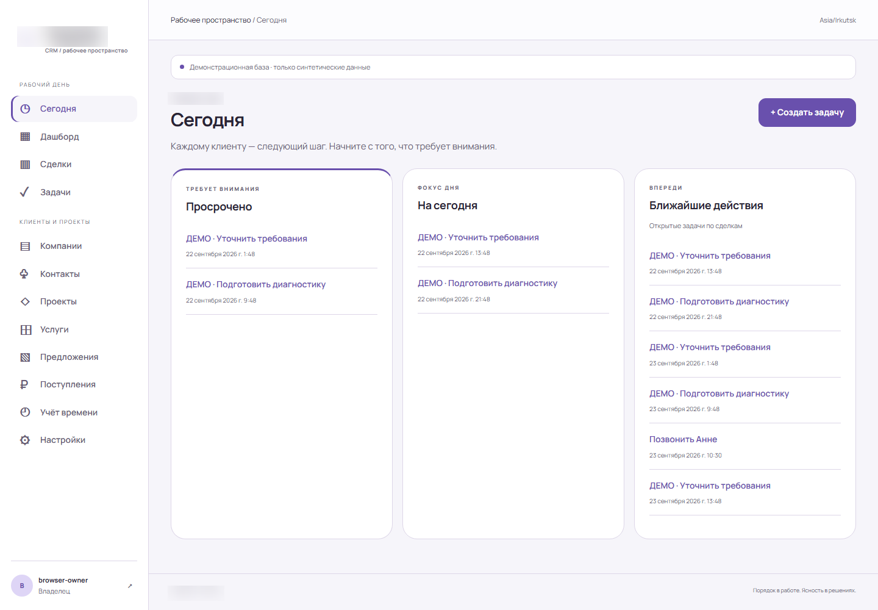The image size is (878, 610).
Task: Click the На сегодня heading
Action: 448,206
